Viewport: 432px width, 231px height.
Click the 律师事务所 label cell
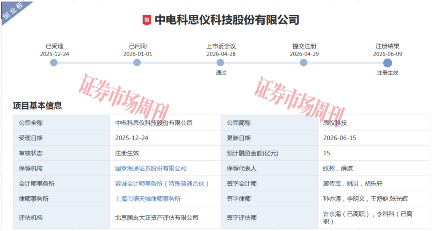pos(61,199)
